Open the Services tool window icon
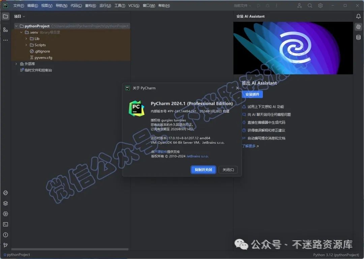This screenshot has height=259, width=364. click(6, 214)
